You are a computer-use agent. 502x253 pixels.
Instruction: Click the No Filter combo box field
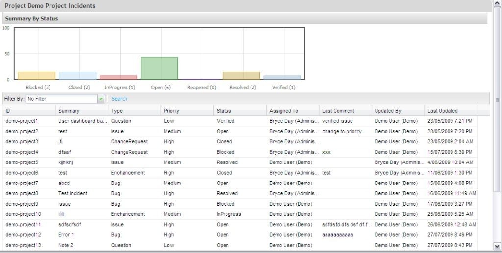coord(61,99)
